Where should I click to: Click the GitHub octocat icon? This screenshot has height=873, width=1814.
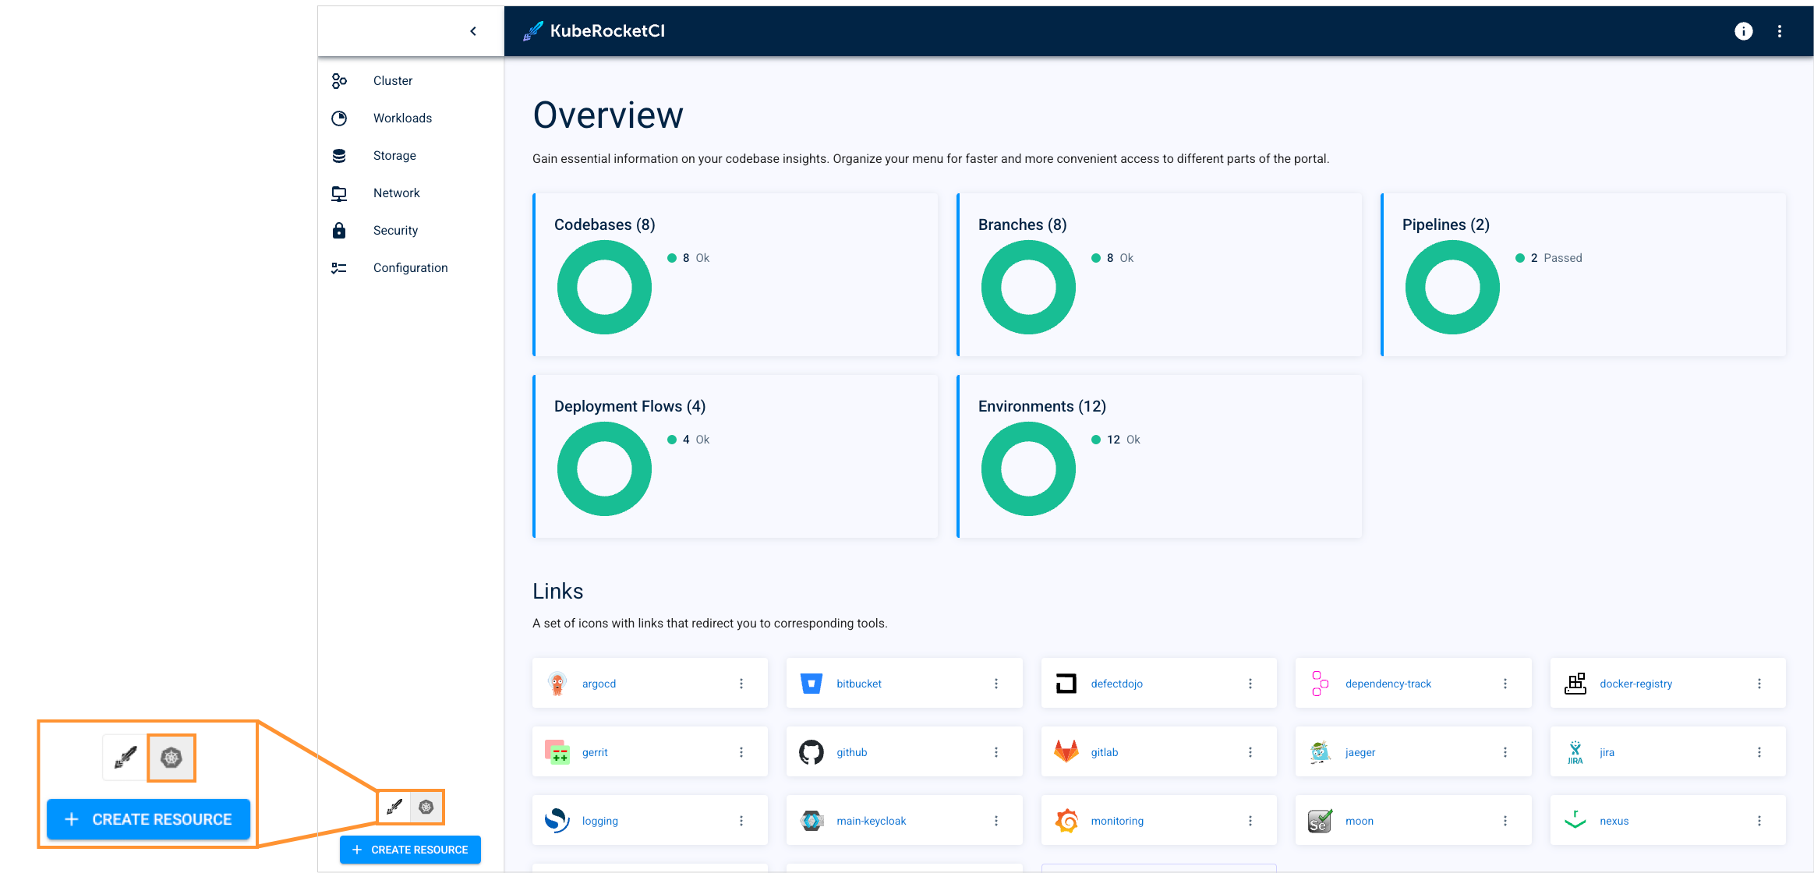(812, 751)
